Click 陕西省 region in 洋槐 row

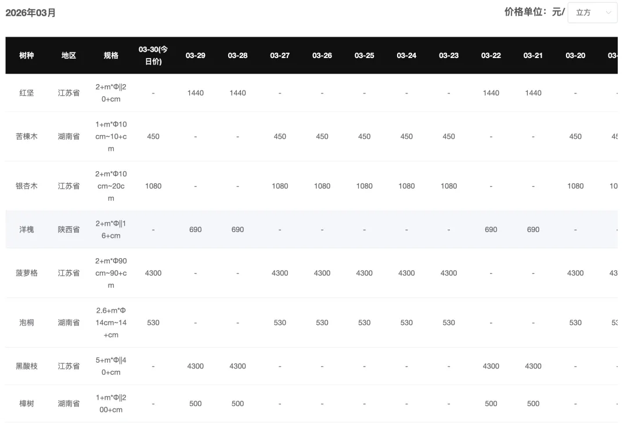[69, 229]
